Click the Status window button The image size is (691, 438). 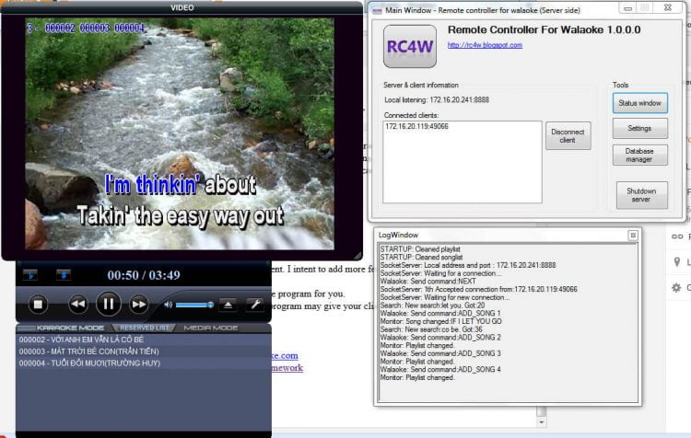tap(640, 103)
